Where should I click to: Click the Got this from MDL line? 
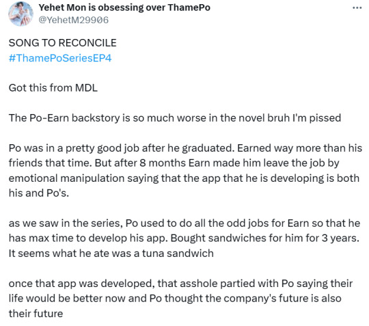53,87
